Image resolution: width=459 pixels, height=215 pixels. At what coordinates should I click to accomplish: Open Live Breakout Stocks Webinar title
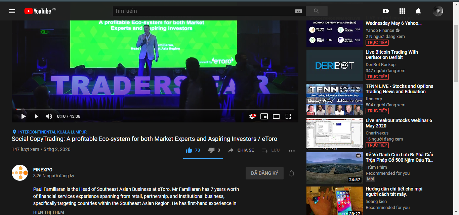point(399,123)
